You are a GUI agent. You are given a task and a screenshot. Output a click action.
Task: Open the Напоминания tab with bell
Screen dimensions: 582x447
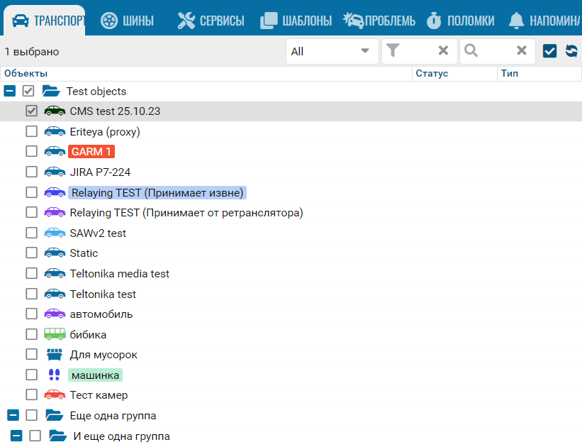tap(544, 21)
